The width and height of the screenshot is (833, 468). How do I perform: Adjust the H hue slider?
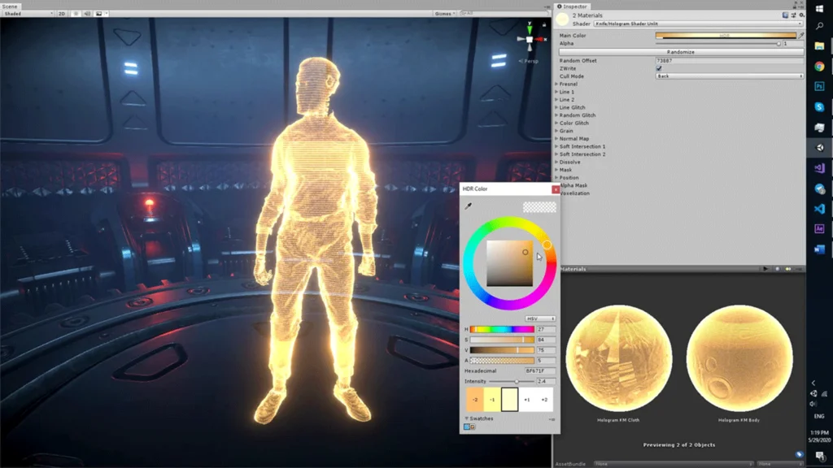(502, 330)
